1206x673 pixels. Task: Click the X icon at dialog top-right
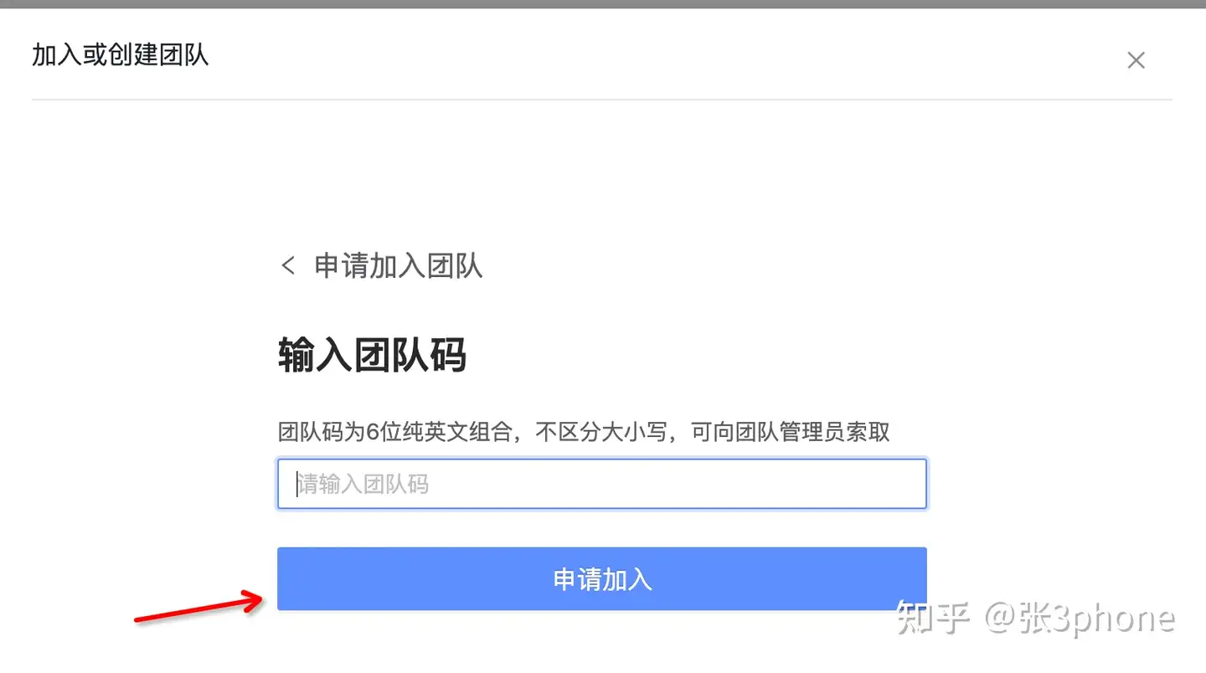tap(1136, 60)
